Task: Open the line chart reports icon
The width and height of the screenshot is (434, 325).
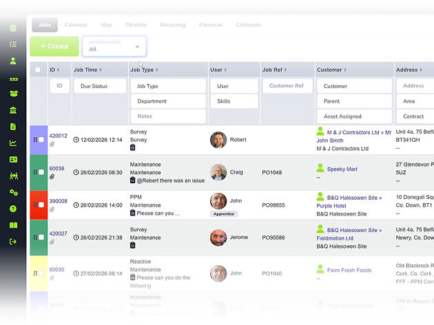Action: 13,143
